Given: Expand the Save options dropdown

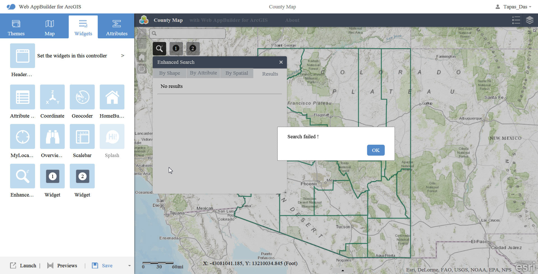Looking at the screenshot, I should coord(129,265).
